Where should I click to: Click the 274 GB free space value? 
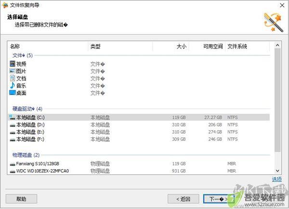215,132
